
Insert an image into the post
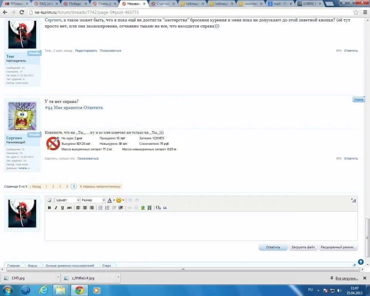click(143, 208)
